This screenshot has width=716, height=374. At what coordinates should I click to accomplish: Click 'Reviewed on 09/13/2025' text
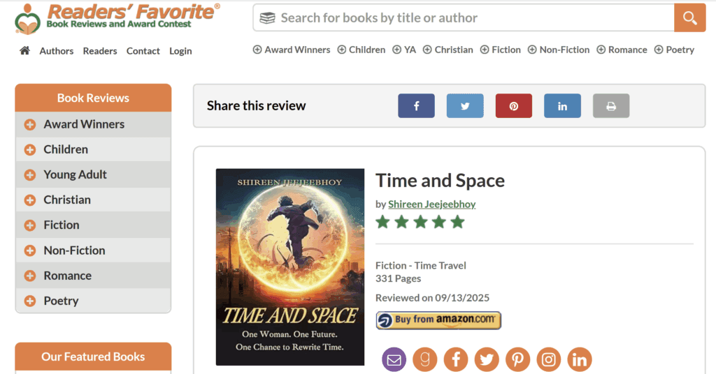(x=432, y=298)
